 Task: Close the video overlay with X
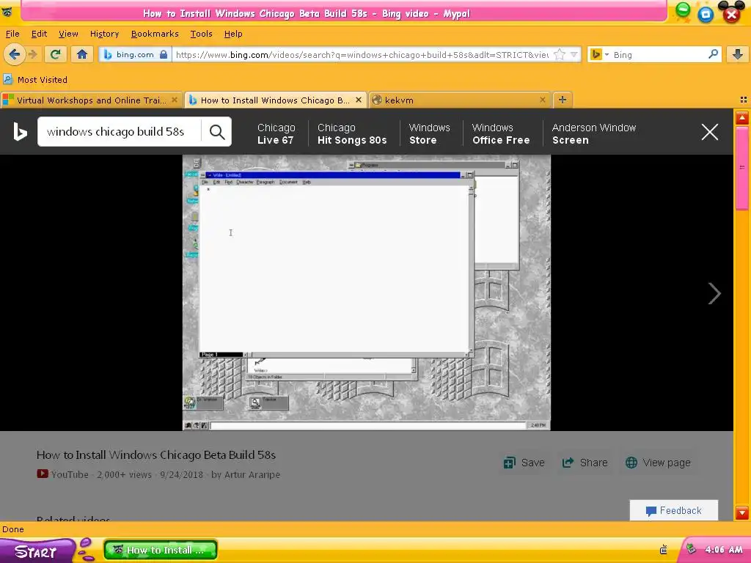click(709, 132)
